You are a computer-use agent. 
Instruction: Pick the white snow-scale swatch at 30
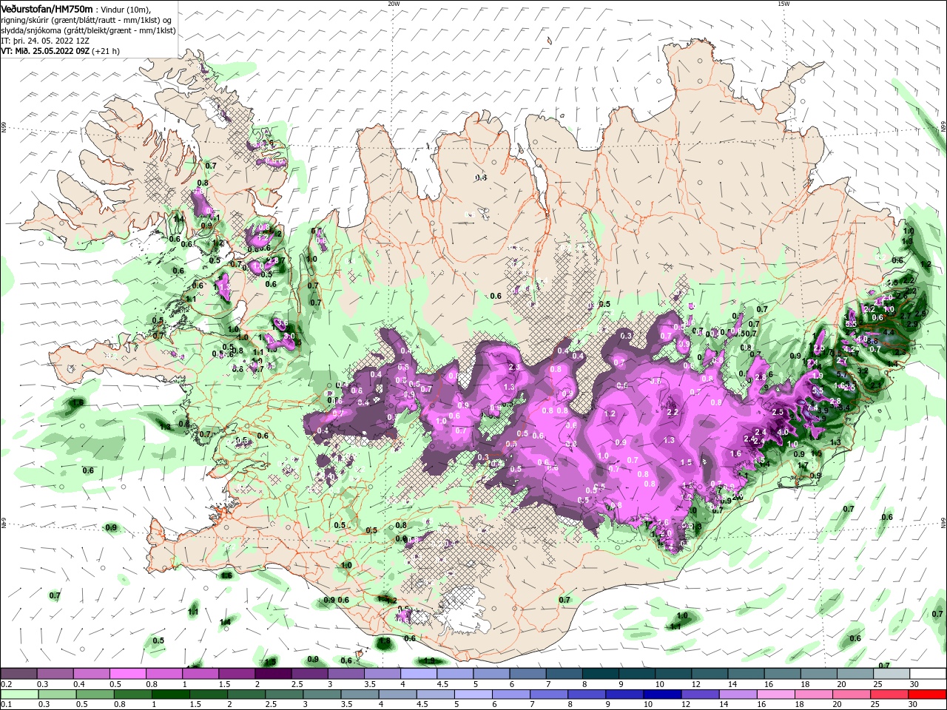(928, 674)
